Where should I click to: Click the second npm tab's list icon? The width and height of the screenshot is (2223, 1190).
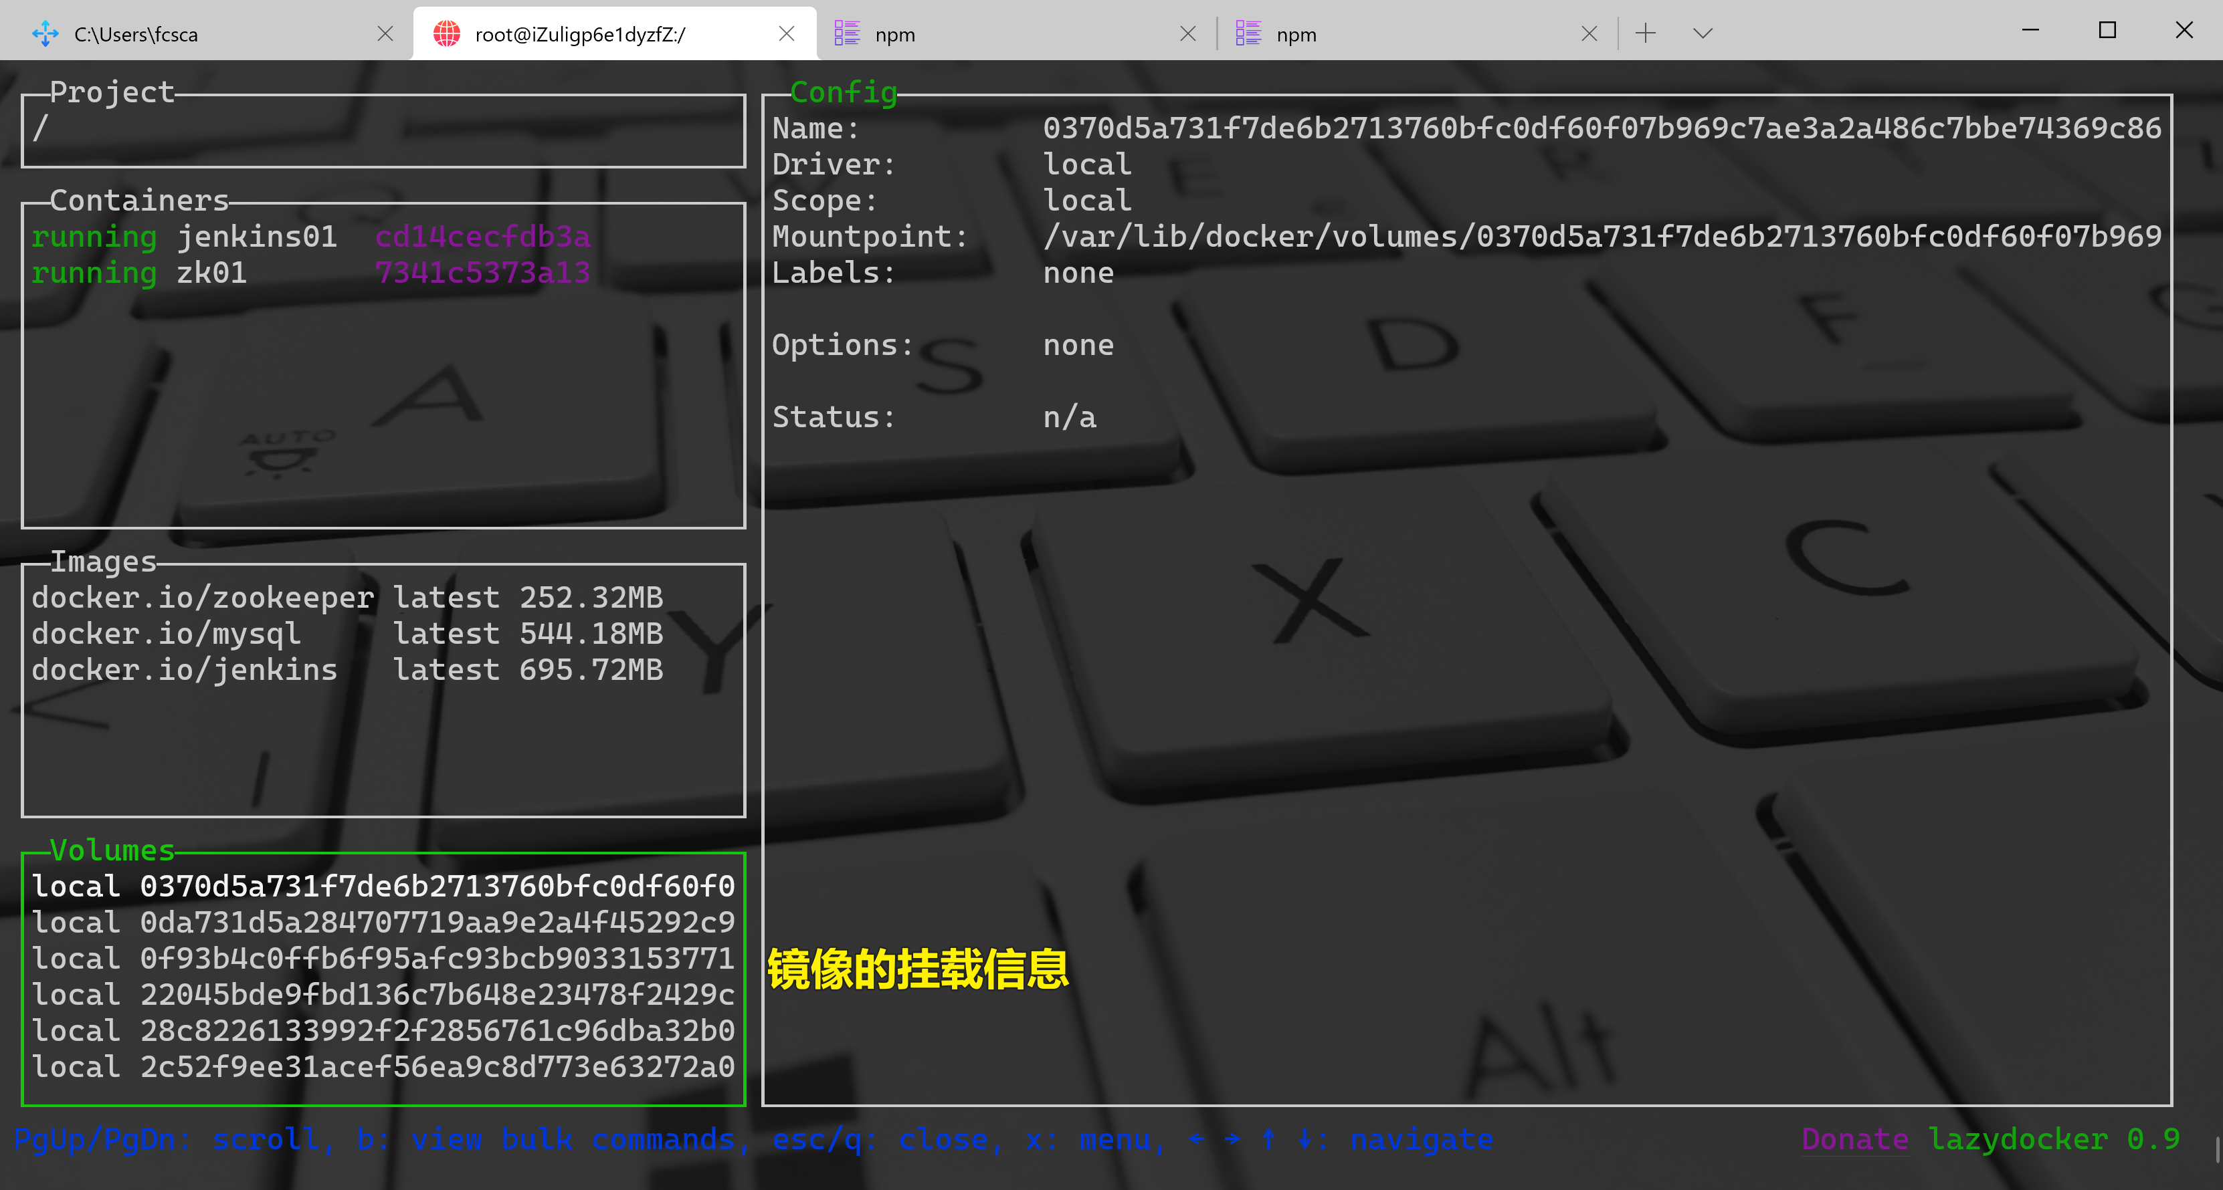tap(1248, 33)
